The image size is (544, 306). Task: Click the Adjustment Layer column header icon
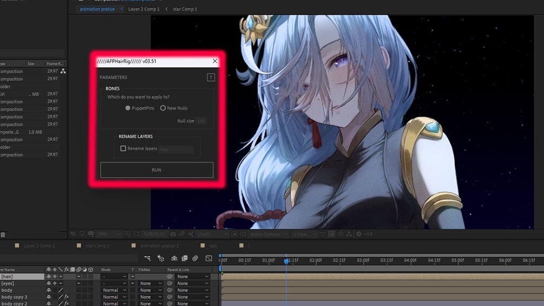tap(84, 270)
